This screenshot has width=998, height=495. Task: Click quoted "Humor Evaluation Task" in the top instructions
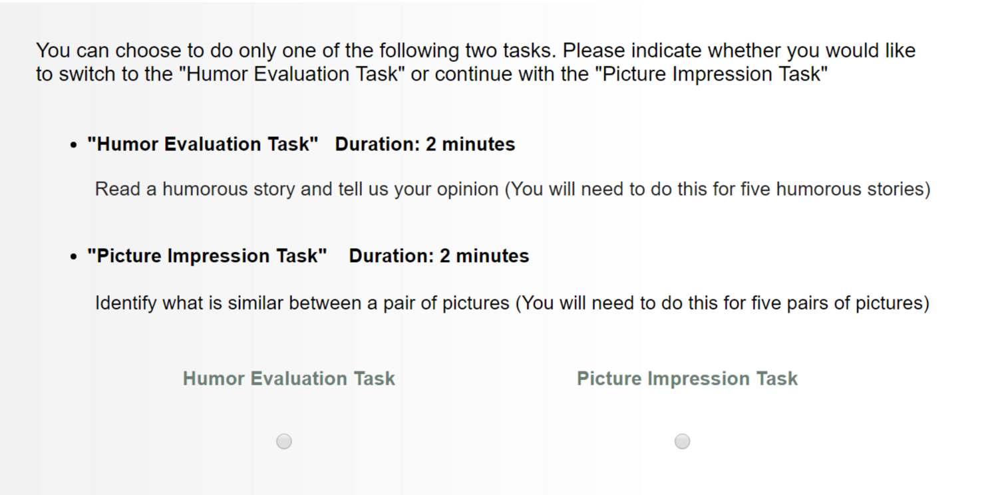click(292, 75)
